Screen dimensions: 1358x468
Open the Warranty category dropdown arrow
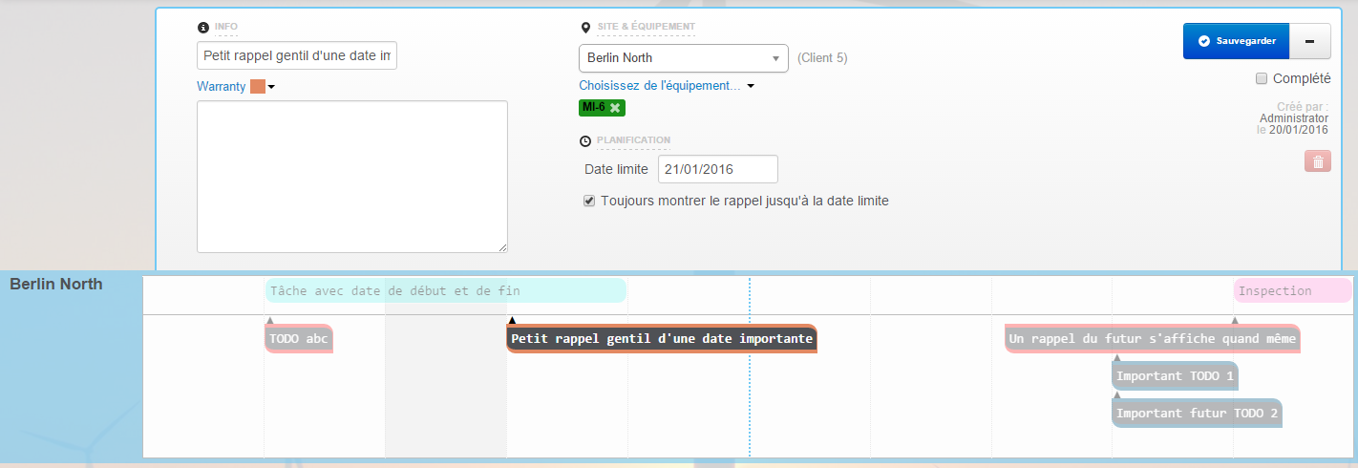click(271, 87)
